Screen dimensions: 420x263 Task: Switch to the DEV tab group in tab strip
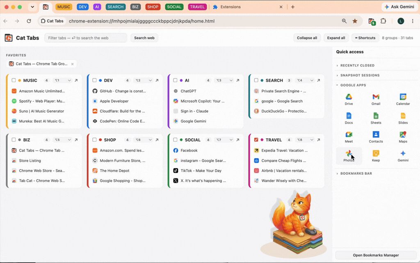82,7
